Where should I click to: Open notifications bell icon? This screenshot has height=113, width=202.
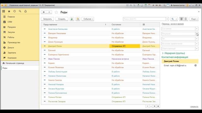pos(26,11)
